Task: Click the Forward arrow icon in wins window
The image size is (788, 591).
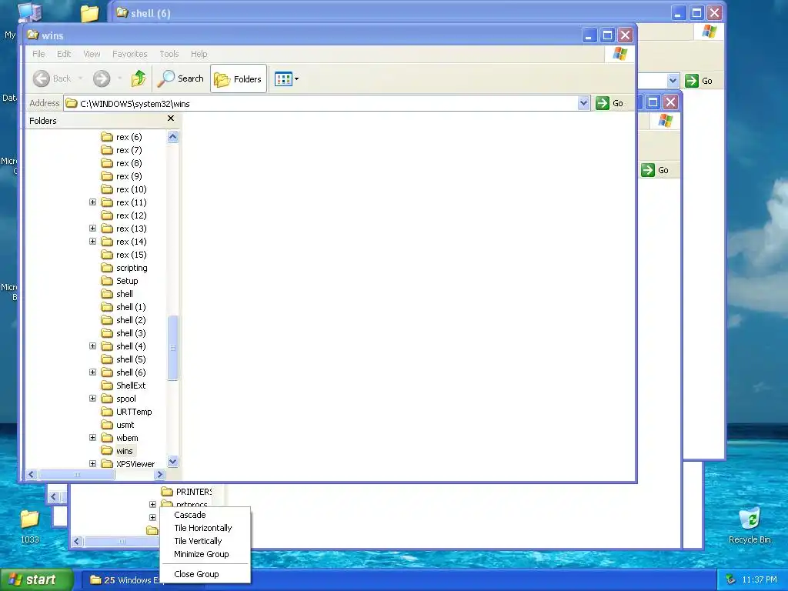Action: pyautogui.click(x=102, y=78)
